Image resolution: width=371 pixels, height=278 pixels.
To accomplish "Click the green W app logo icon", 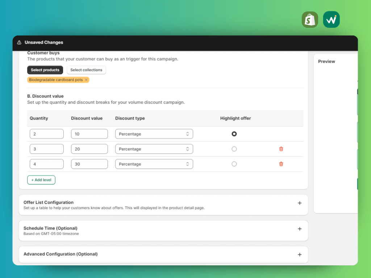I will point(331,20).
